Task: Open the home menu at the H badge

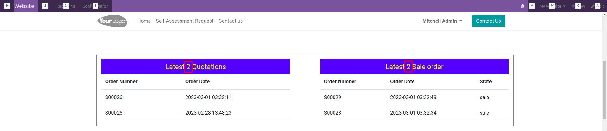Action: coord(7,6)
